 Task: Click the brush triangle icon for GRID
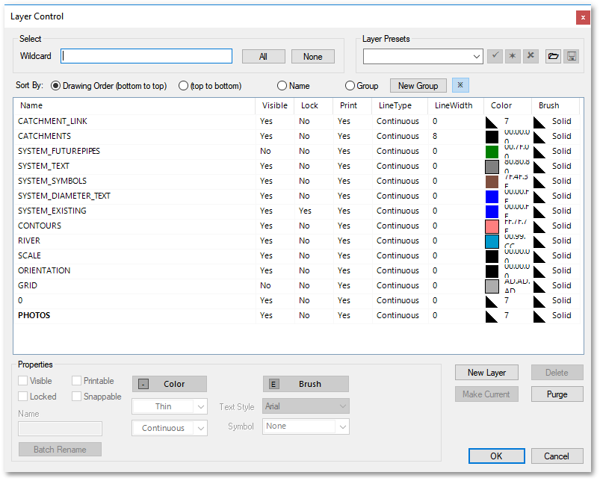[x=539, y=286]
